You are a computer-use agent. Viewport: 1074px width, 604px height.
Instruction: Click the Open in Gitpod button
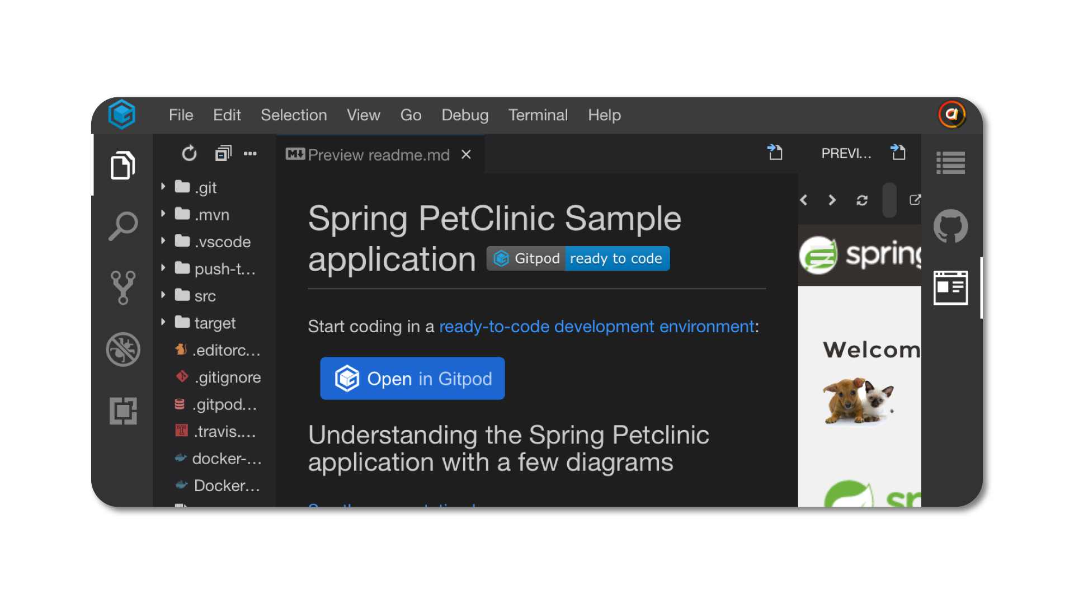(x=412, y=379)
